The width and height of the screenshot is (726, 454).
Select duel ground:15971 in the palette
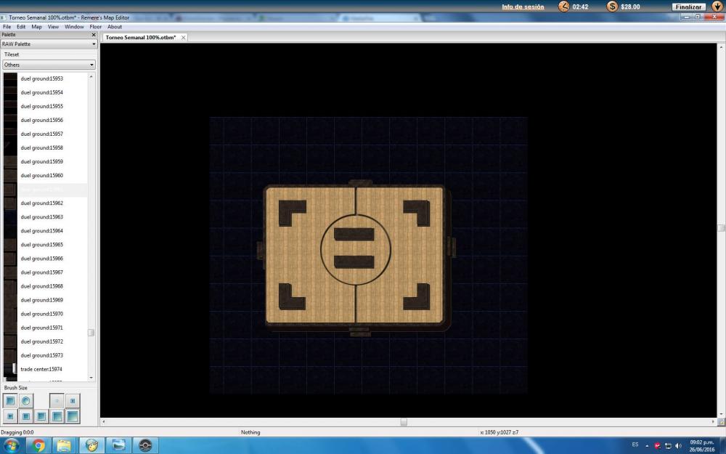[45, 328]
